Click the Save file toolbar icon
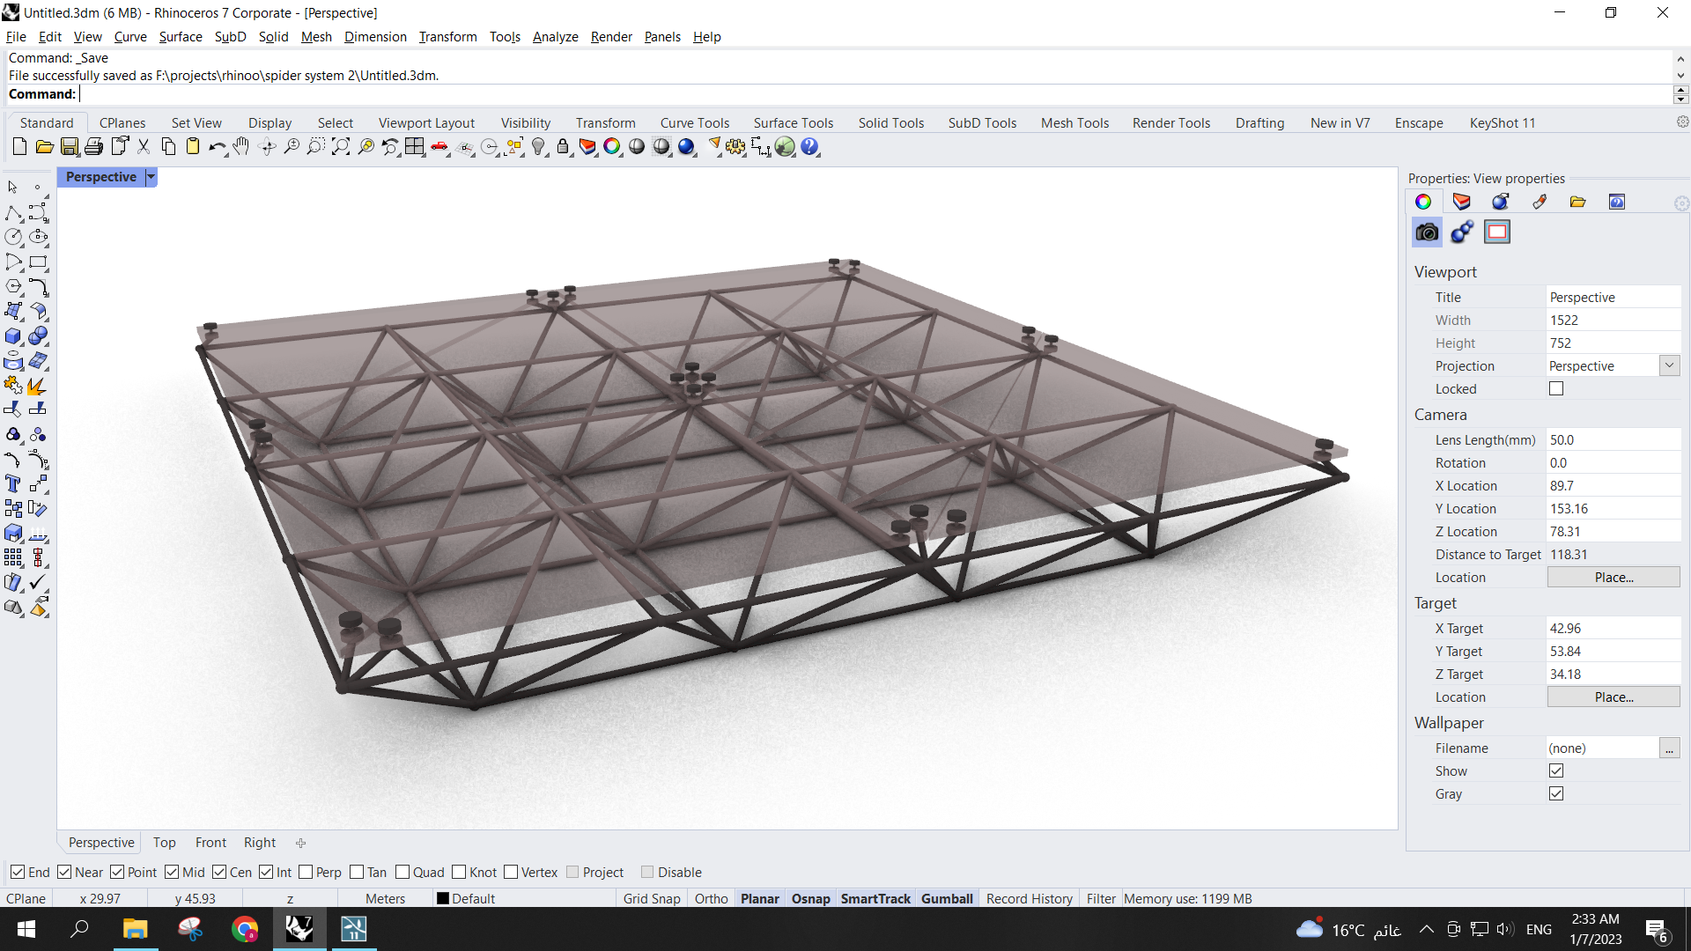The width and height of the screenshot is (1691, 951). coord(70,147)
